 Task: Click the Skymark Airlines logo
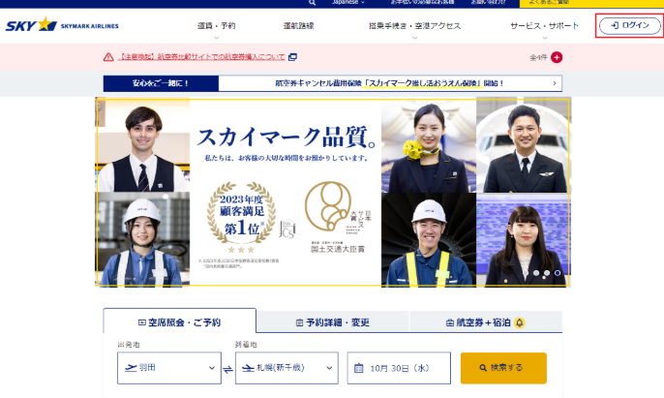tap(62, 25)
